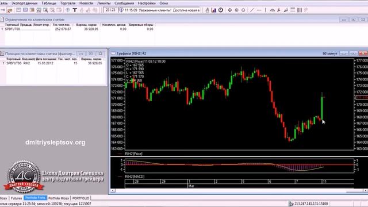Click the server connection icon with red key
The width and height of the screenshot is (368, 207).
tap(10, 10)
